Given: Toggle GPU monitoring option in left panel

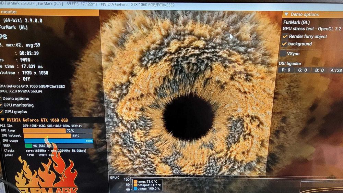Looking at the screenshot, I should 17,105.
